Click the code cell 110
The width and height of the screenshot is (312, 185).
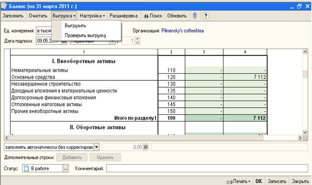[171, 70]
